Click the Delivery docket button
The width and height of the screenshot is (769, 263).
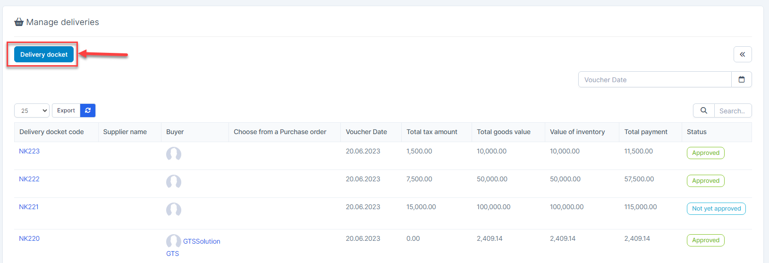[44, 54]
